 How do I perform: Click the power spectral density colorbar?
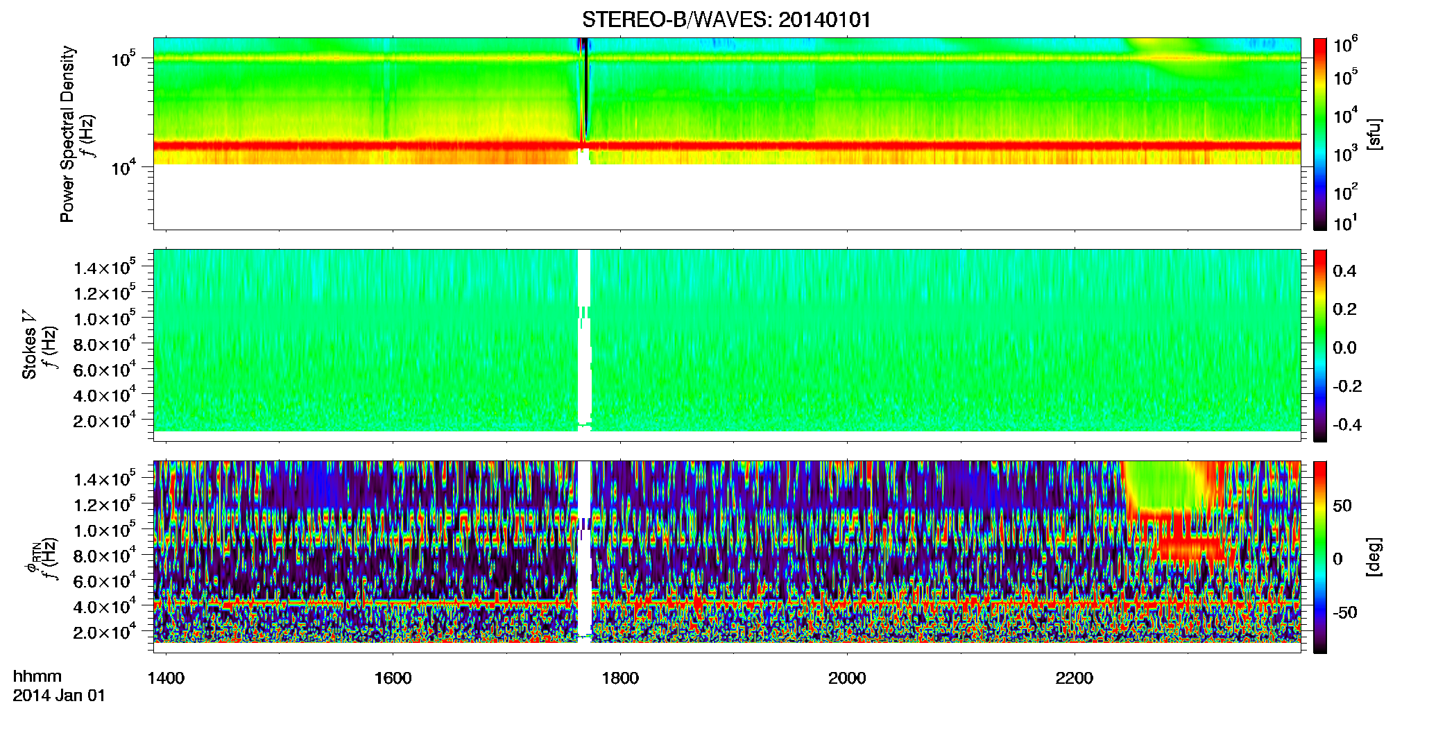1320,134
